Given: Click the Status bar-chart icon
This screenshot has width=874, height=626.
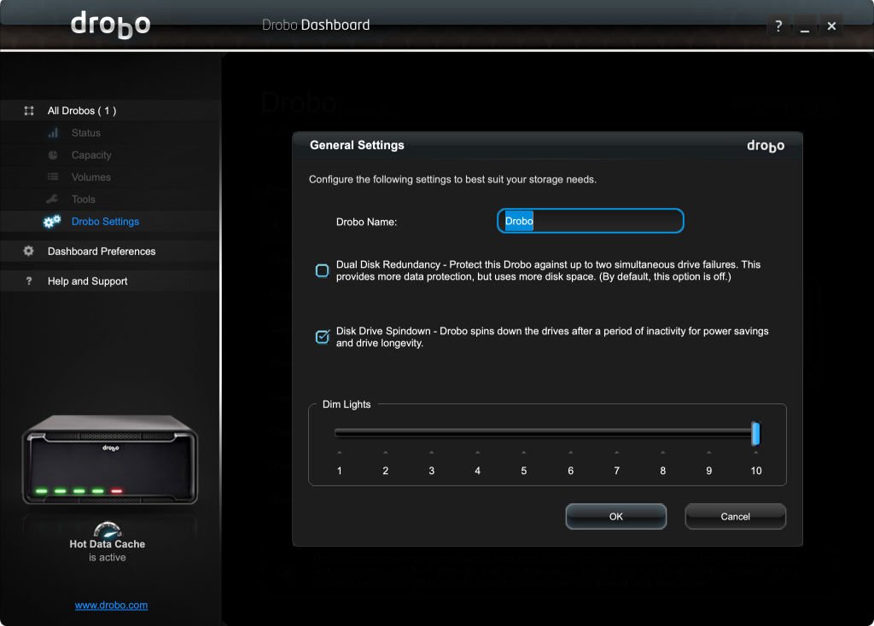Looking at the screenshot, I should 53,132.
